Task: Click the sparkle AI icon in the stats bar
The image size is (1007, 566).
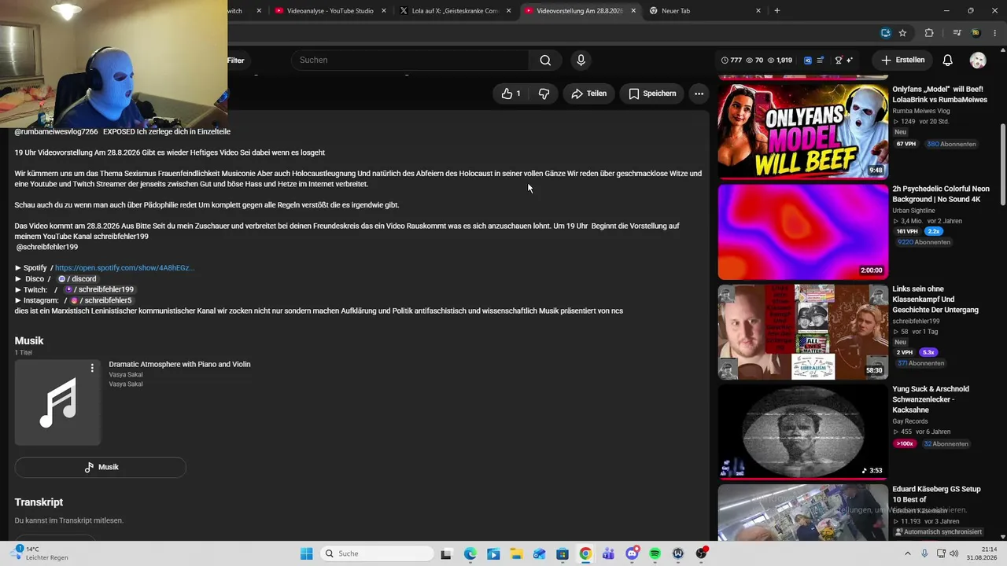Action: (x=850, y=61)
